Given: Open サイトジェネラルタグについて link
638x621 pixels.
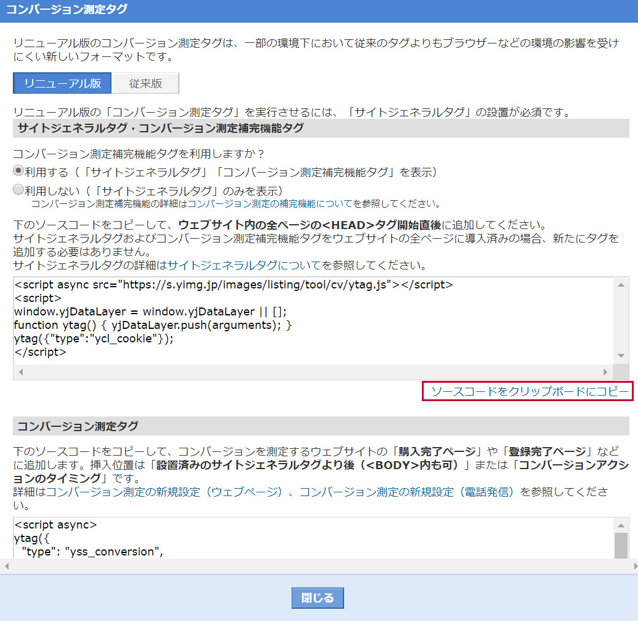Looking at the screenshot, I should pos(244,265).
